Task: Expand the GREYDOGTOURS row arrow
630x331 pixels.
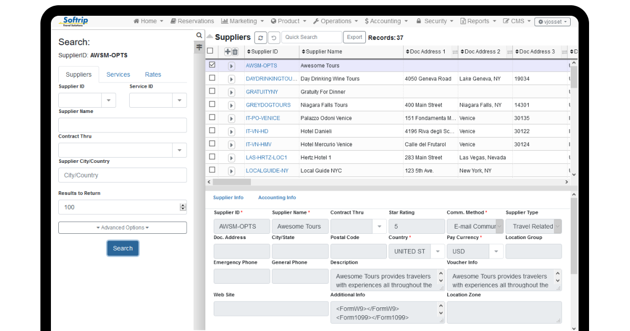Action: click(x=231, y=106)
